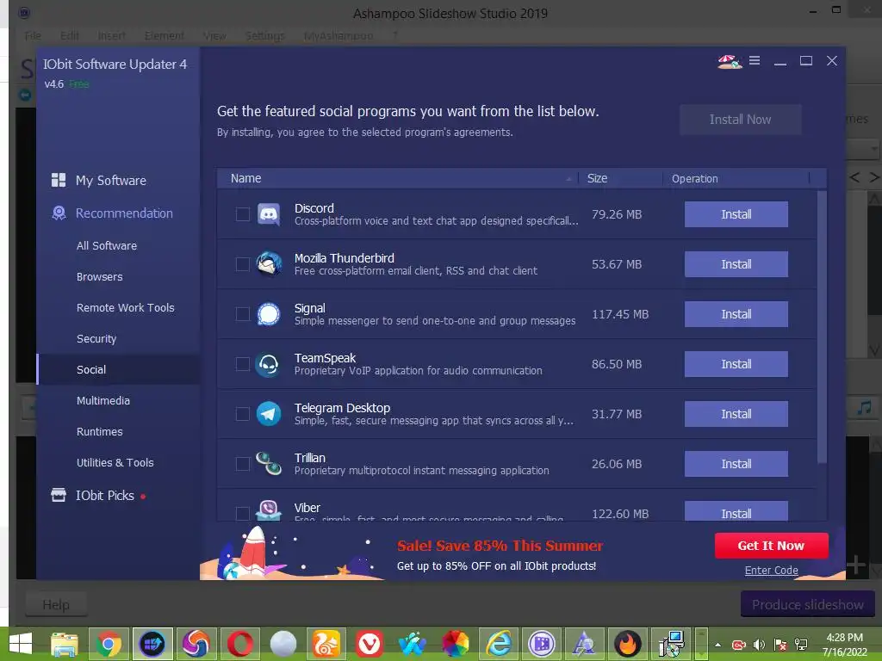Launch Google Chrome from the taskbar

tap(109, 644)
